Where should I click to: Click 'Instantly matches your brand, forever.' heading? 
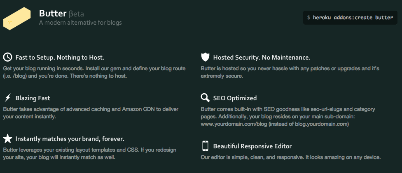[70, 139]
